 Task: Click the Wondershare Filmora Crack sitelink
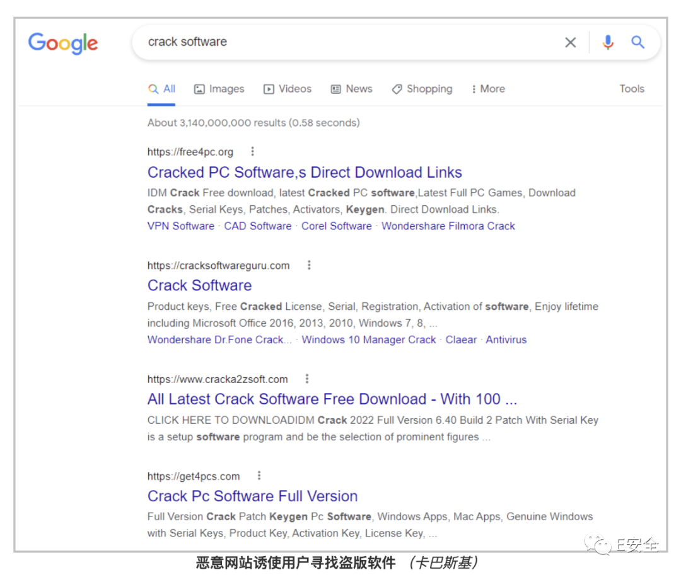pos(448,226)
